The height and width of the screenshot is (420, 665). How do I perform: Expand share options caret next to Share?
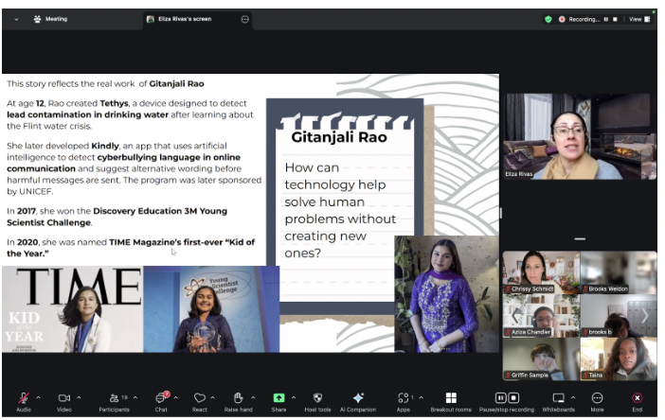point(294,397)
